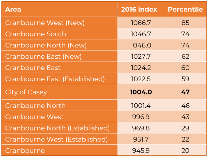209x158 pixels.
Task: Click the index value 945.9
Action: click(x=140, y=150)
